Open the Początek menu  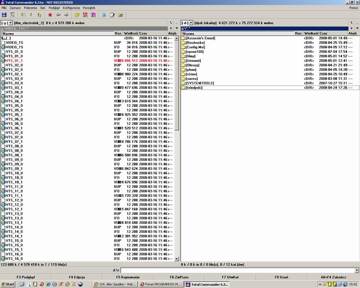[x=89, y=8]
